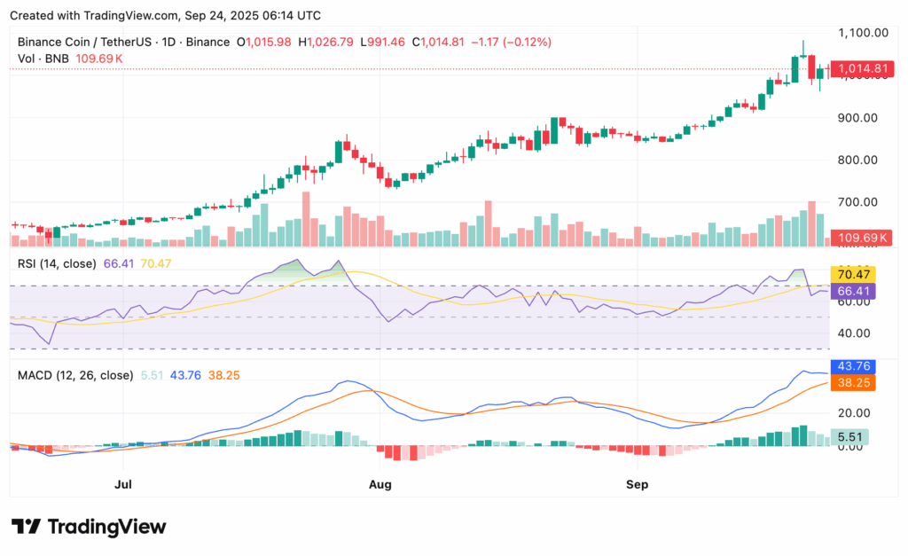This screenshot has height=556, width=908.
Task: Click the Jul label on the time axis
Action: [122, 484]
